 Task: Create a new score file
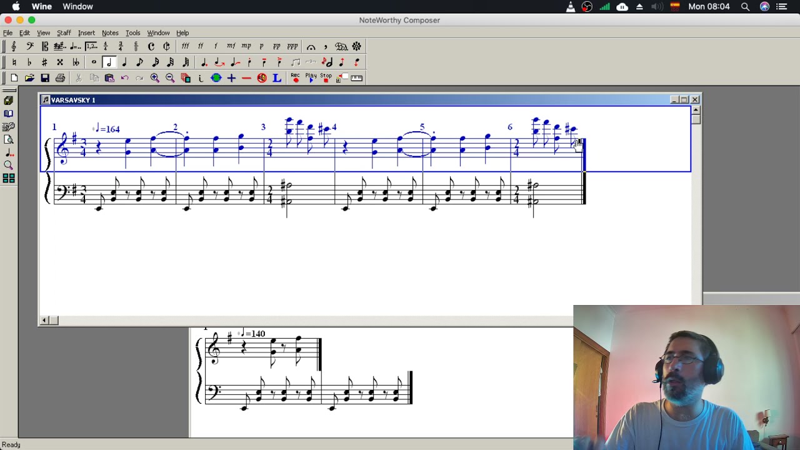(14, 77)
